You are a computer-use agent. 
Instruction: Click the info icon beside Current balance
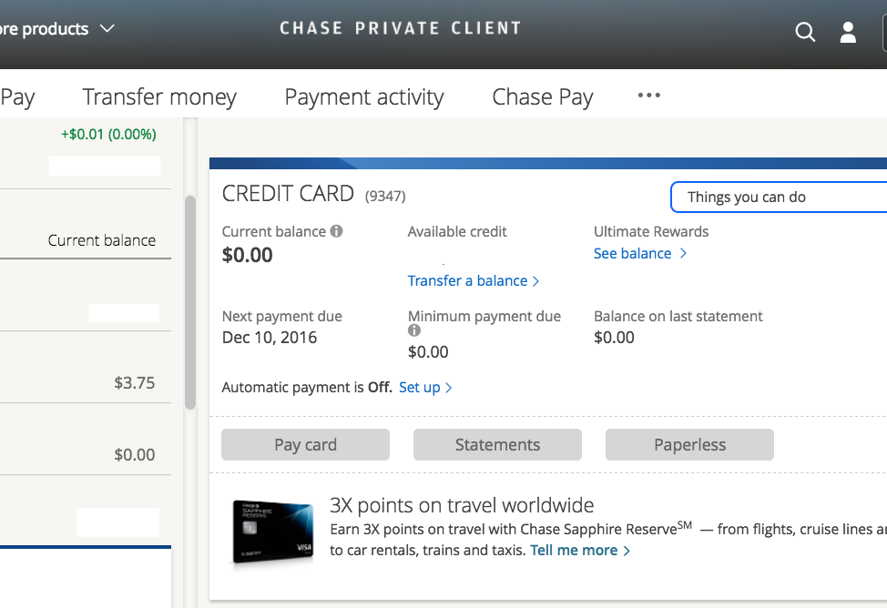pyautogui.click(x=337, y=231)
